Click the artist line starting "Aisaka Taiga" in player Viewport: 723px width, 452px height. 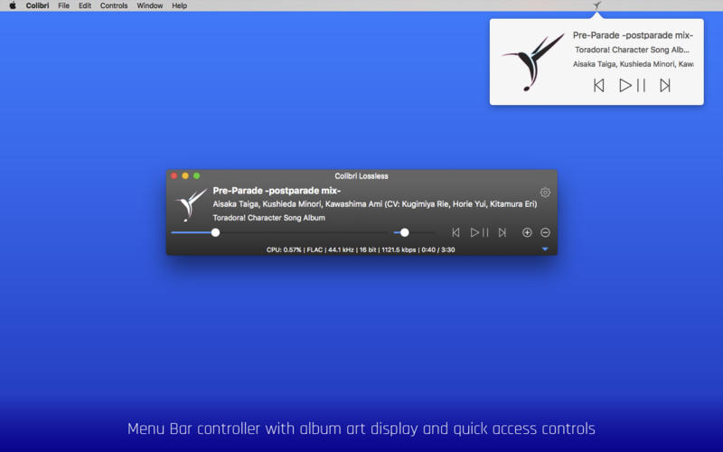coord(375,204)
